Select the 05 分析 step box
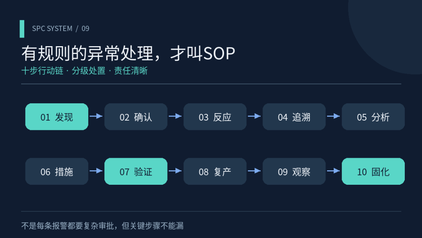Viewport: 422px width, 238px height. [x=373, y=117]
